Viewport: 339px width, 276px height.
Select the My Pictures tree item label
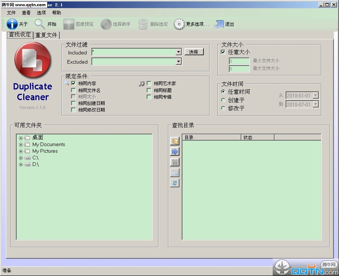(x=45, y=151)
